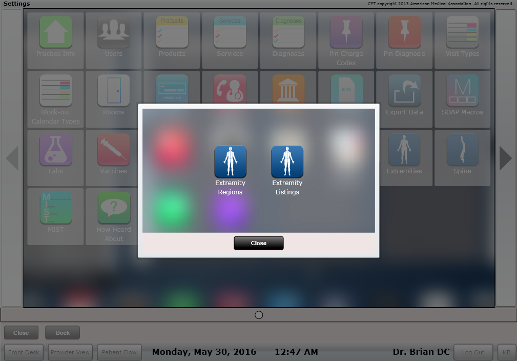Select the Spine icon
The image size is (517, 361).
click(x=462, y=150)
